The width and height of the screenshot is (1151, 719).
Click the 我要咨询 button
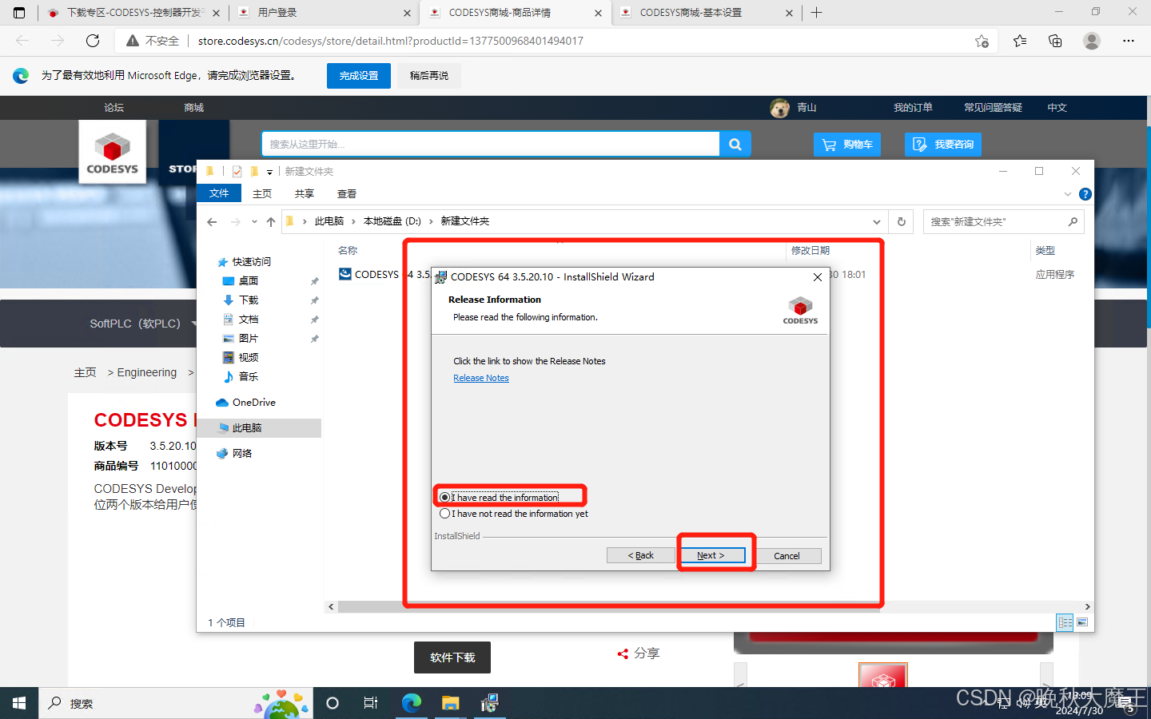[x=943, y=145]
